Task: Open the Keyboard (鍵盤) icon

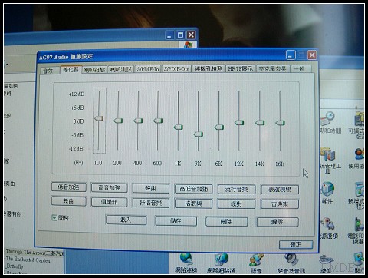Action: tap(327, 260)
